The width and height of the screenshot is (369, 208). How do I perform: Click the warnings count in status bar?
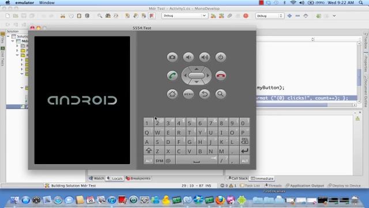(233, 185)
